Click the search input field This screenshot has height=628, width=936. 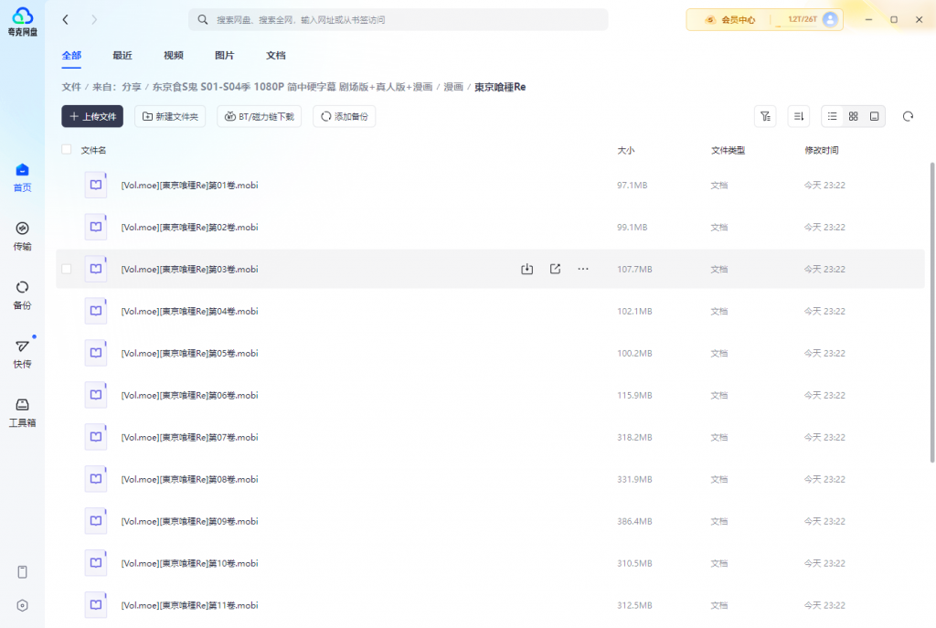coord(399,20)
